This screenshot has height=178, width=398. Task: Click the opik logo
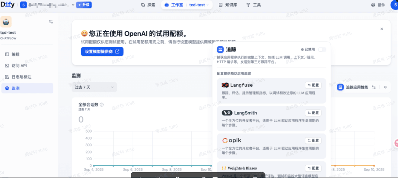pyautogui.click(x=231, y=141)
